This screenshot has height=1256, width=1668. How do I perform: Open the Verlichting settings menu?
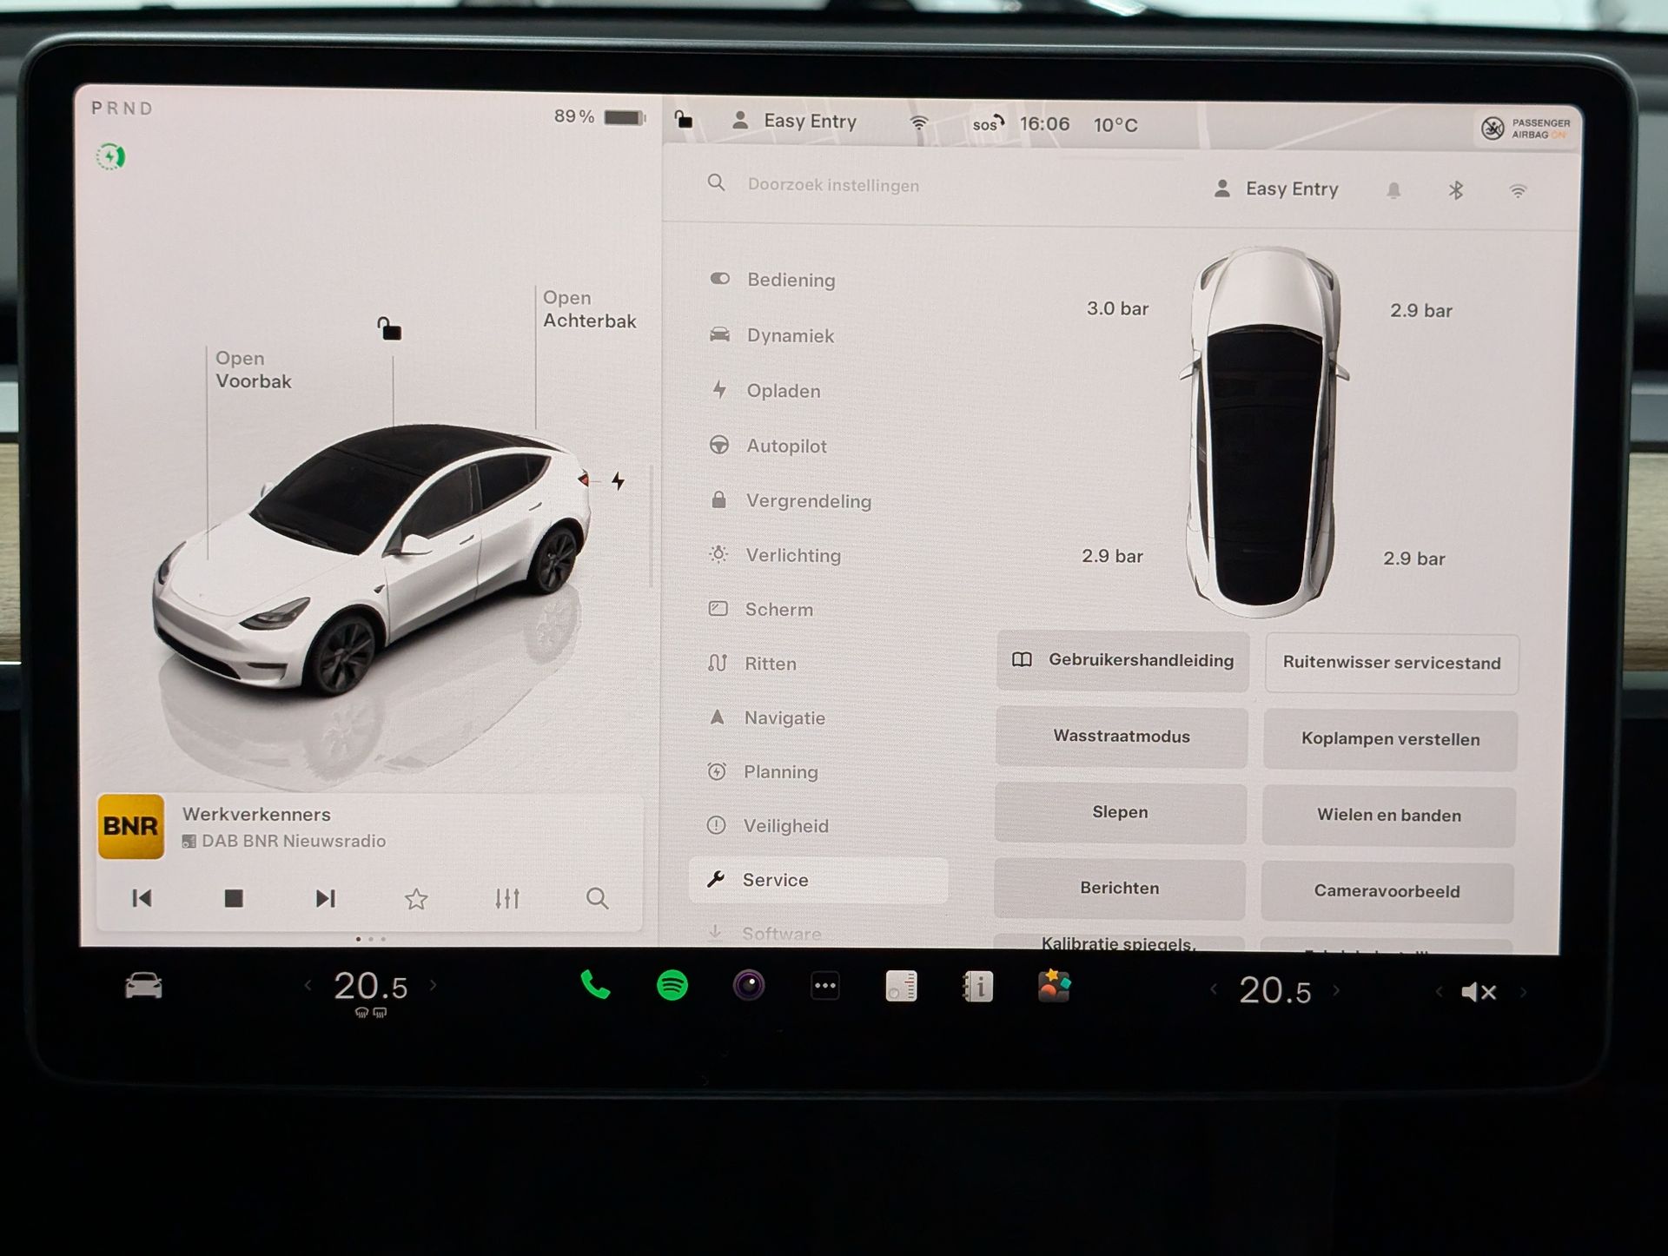click(x=792, y=555)
